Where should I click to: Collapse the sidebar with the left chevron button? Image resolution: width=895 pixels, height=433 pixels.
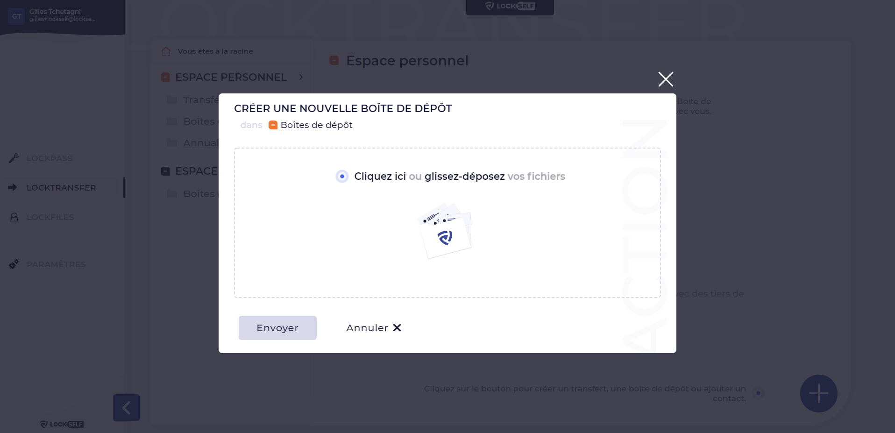tap(126, 408)
